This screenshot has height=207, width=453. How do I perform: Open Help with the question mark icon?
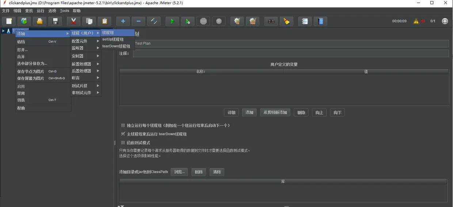click(321, 21)
